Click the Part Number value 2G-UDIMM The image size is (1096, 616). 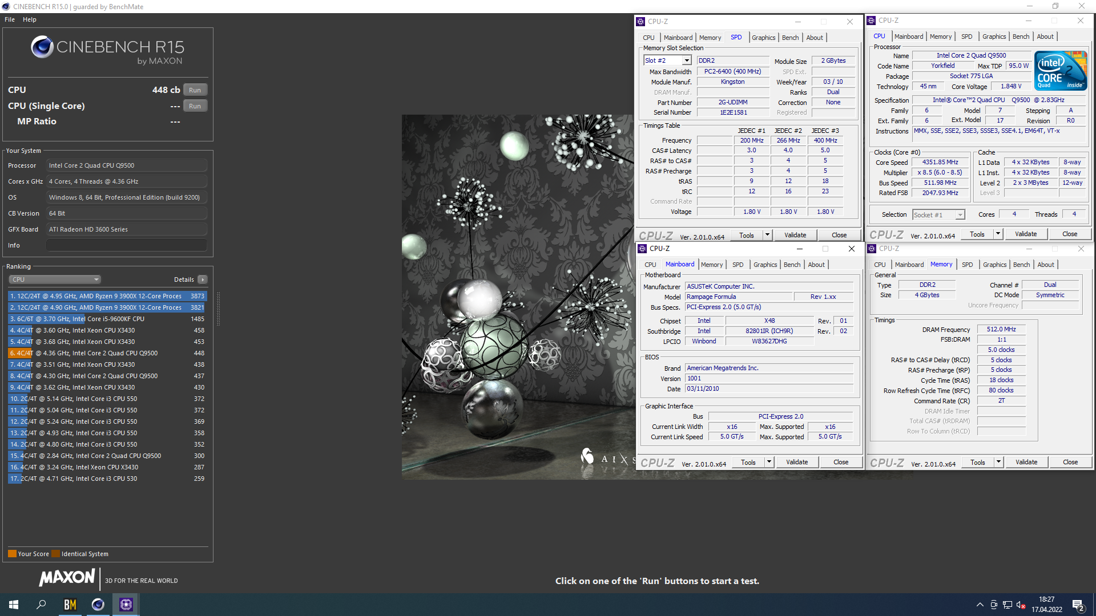tap(733, 103)
